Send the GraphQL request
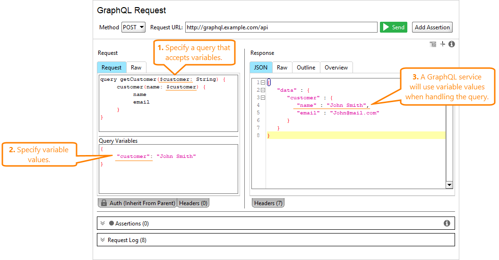 (x=394, y=27)
